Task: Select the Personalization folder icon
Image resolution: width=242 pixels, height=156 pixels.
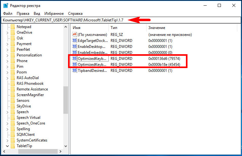Action: [13, 55]
